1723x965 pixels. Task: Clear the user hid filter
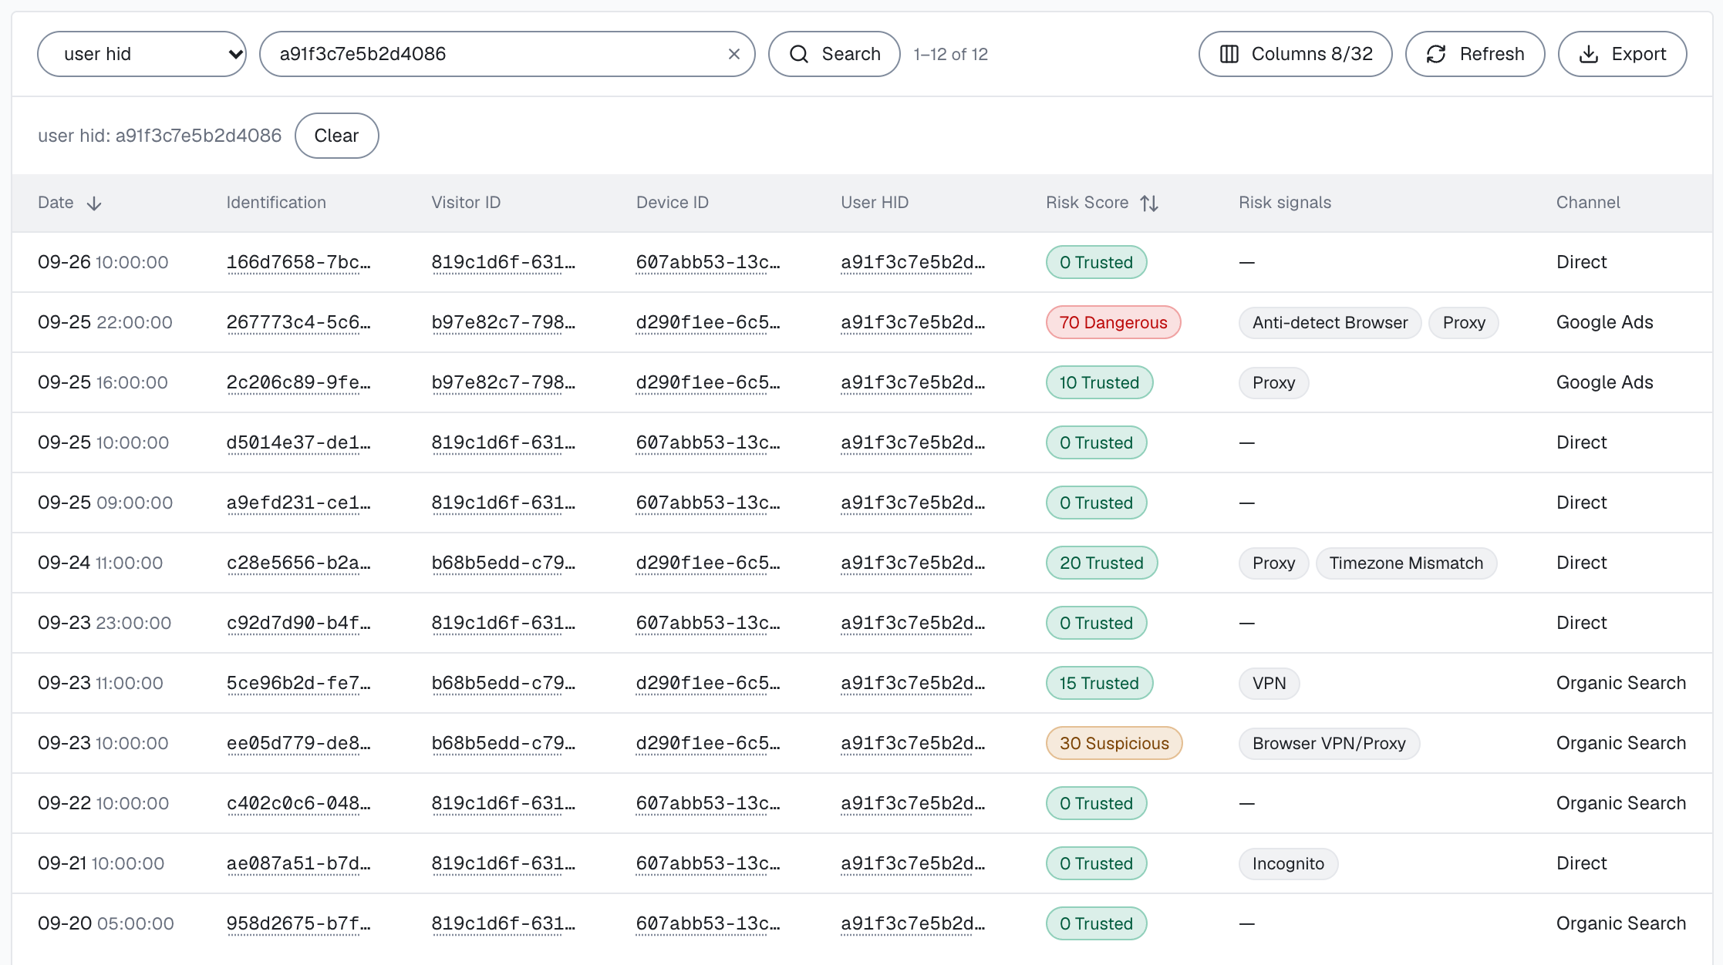tap(337, 136)
